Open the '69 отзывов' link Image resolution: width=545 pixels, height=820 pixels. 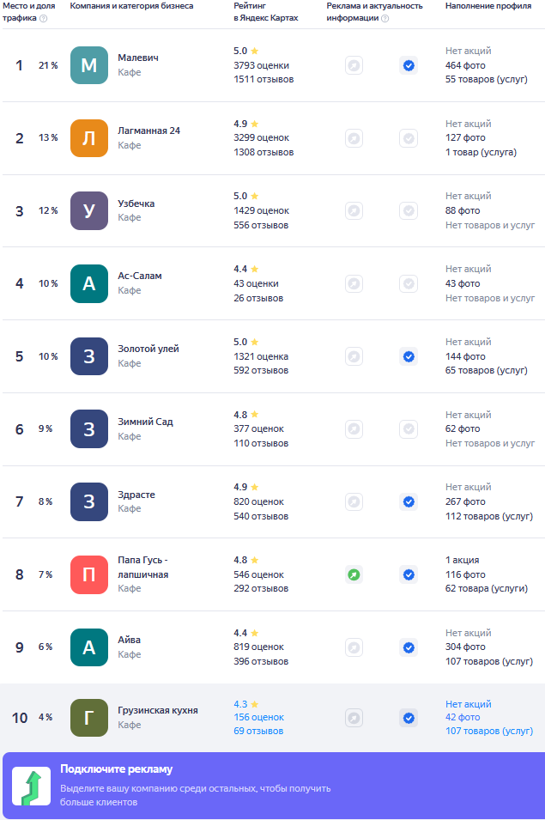258,731
